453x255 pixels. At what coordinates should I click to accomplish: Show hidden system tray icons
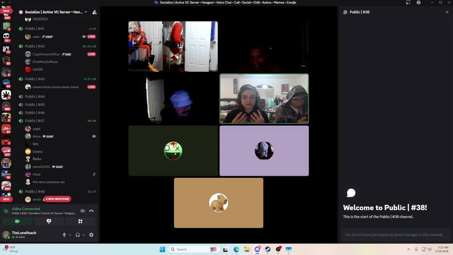408,249
